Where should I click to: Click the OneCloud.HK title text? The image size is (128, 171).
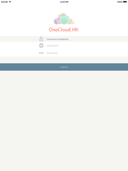coord(64,30)
